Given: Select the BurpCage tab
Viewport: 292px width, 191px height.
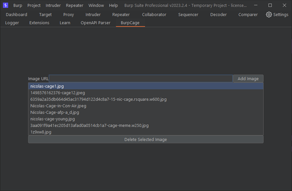Looking at the screenshot, I should (130, 23).
